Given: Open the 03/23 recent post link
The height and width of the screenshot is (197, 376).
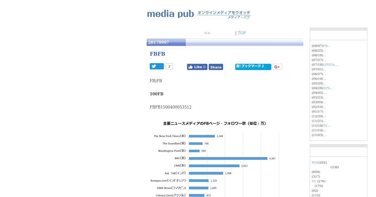Looking at the screenshot, I should pyautogui.click(x=325, y=97).
